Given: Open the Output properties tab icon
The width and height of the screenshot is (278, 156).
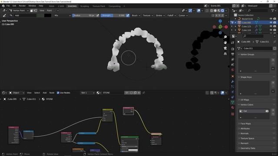Looking at the screenshot, I should click(x=233, y=54).
